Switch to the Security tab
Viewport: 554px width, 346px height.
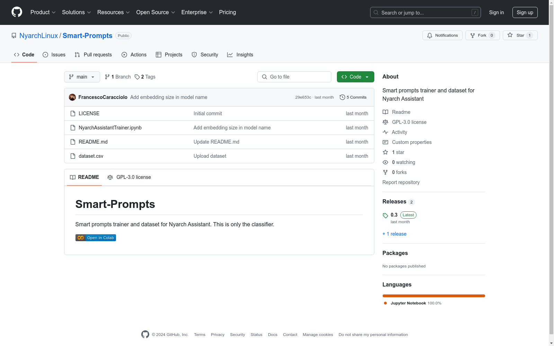[x=205, y=55]
